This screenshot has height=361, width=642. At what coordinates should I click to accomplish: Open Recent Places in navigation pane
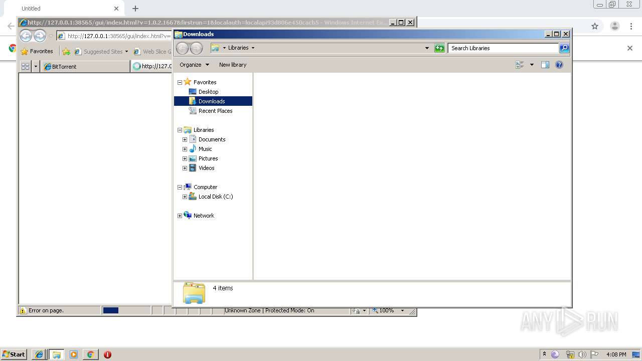pos(215,111)
